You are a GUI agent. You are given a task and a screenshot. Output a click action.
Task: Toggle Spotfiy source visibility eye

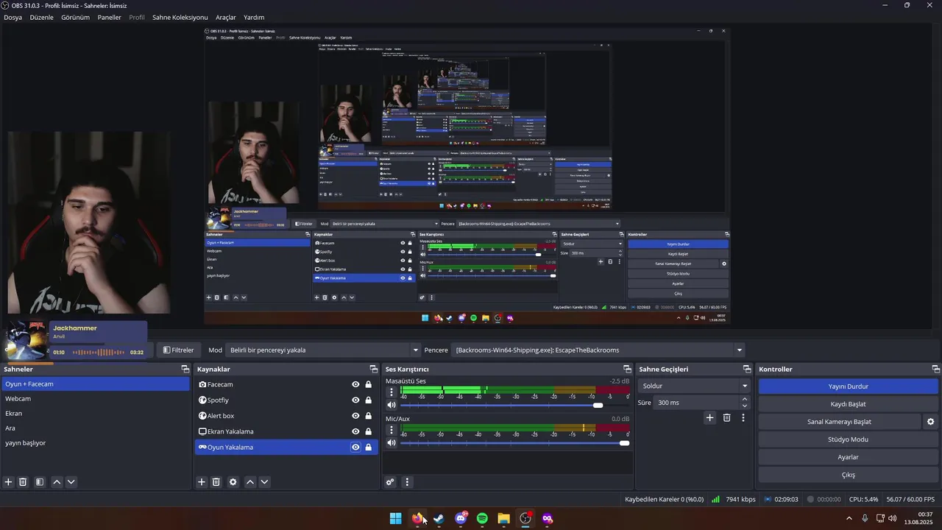coord(355,400)
